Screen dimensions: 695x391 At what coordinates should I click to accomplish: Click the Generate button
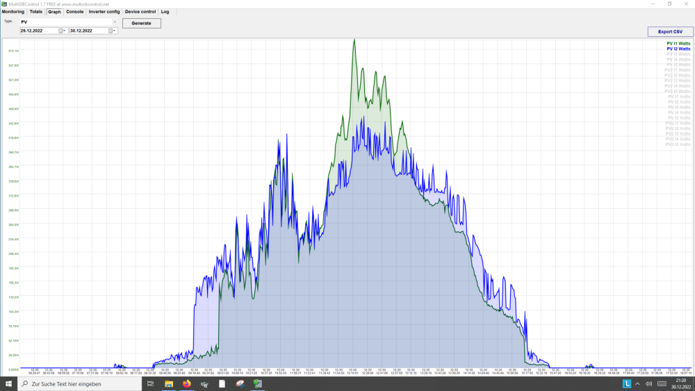(141, 23)
